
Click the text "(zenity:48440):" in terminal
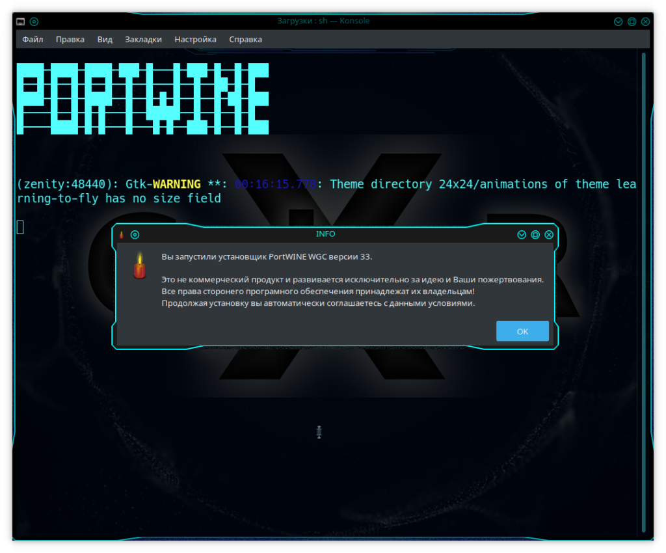[x=68, y=184]
